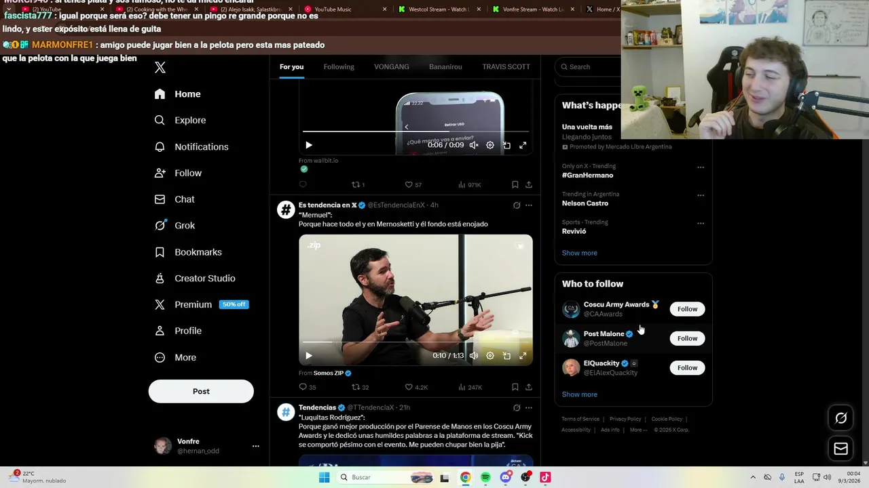This screenshot has width=869, height=488.
Task: Play the Somos ZIP video
Action: [309, 356]
